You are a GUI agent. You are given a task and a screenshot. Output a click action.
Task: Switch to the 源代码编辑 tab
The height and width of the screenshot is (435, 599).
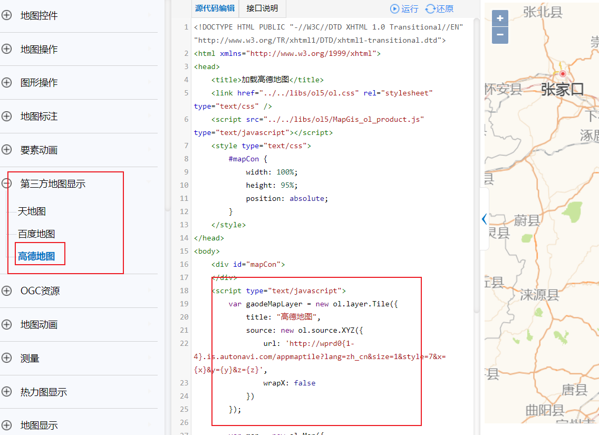point(215,8)
